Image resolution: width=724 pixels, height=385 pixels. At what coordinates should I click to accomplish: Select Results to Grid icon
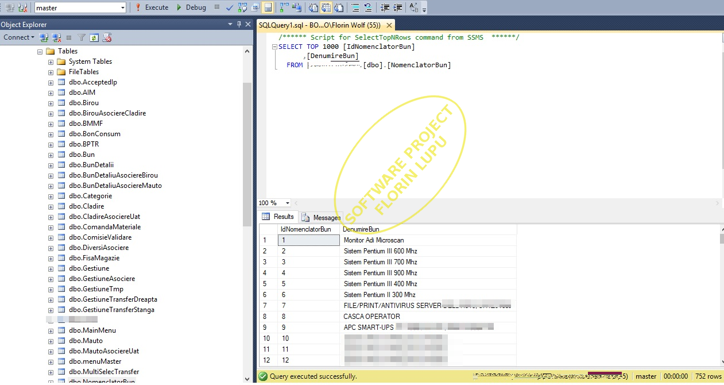(x=326, y=7)
